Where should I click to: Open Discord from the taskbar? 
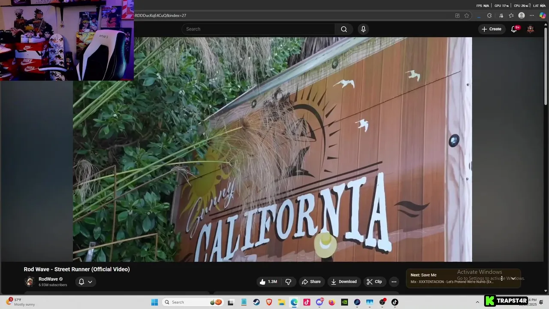pyautogui.click(x=319, y=302)
